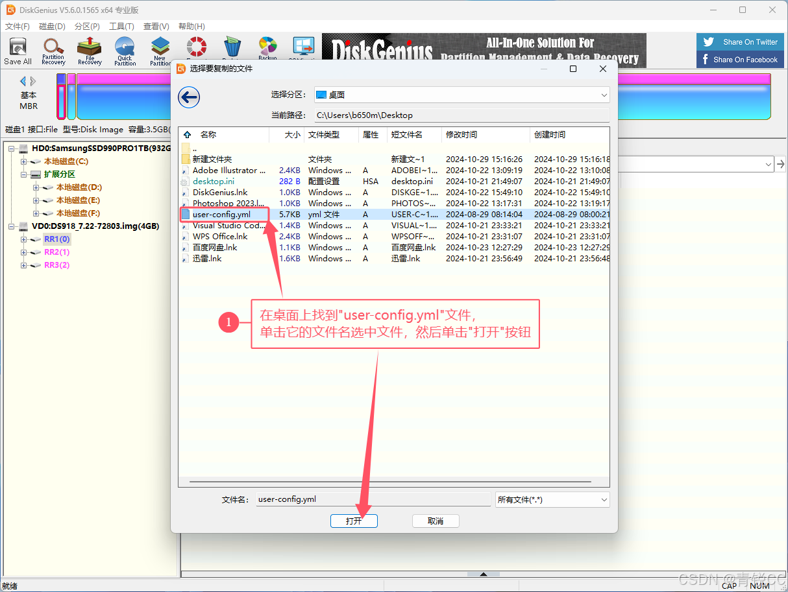This screenshot has height=592, width=788.
Task: Expand the 本地磁盘(E:) tree node
Action: click(x=36, y=201)
